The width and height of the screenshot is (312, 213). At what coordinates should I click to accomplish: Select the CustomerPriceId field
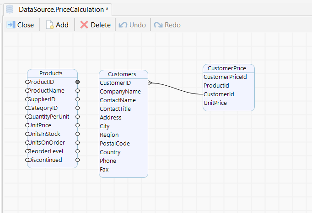225,77
